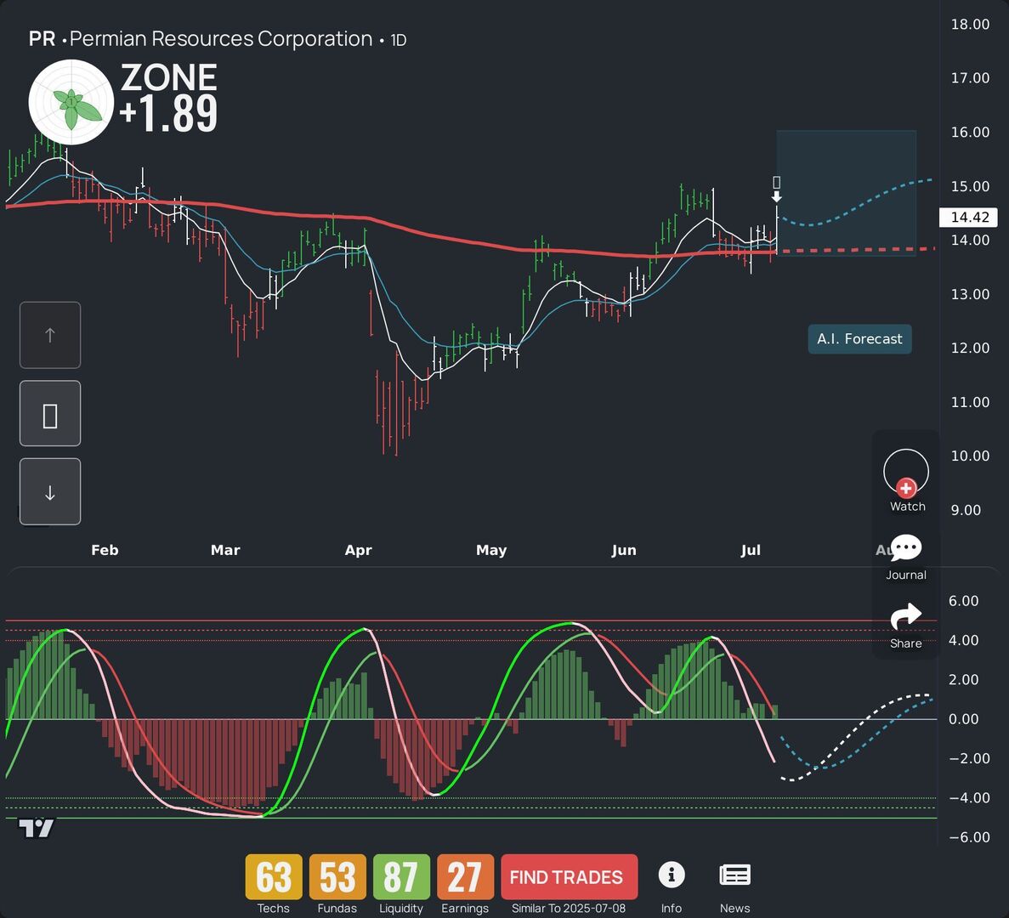Click the shaded A.I. forecast zone box
This screenshot has width=1009, height=918.
846,193
